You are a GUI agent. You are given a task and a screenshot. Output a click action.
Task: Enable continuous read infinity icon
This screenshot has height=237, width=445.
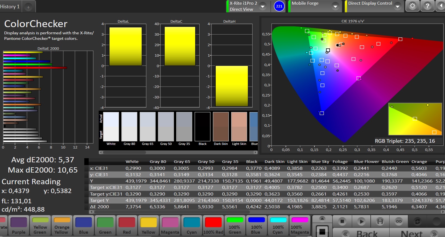[399, 221]
